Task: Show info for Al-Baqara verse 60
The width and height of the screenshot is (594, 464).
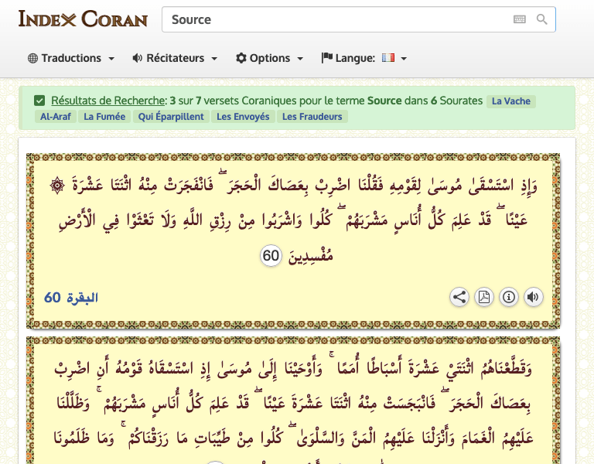Action: click(509, 297)
